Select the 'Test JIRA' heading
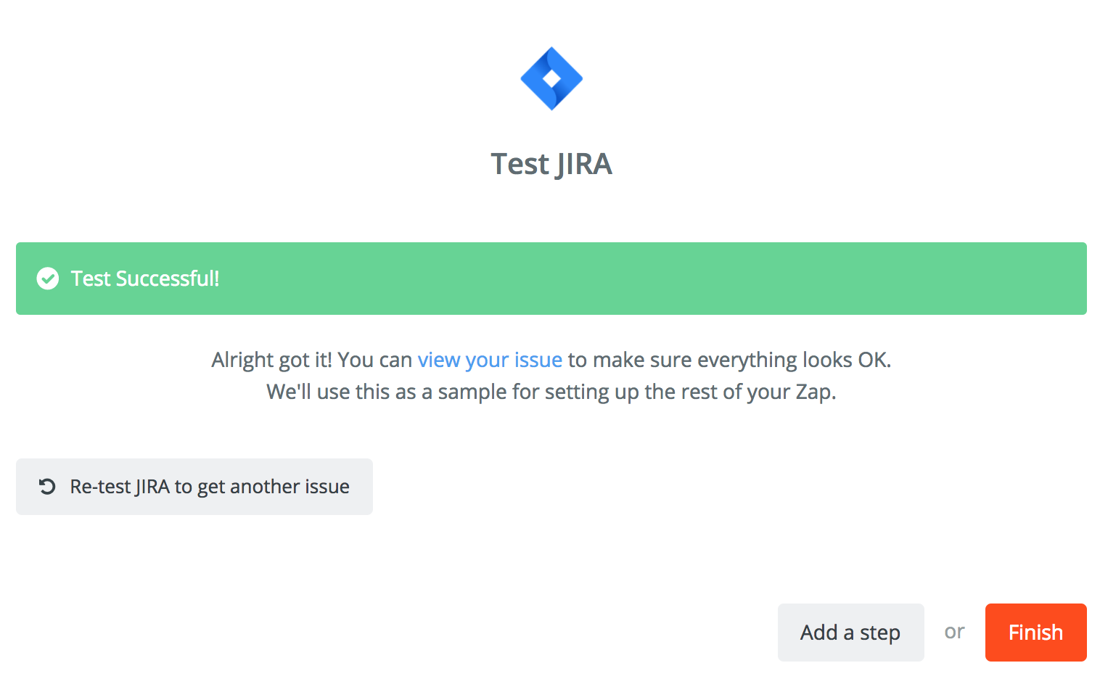Image resolution: width=1100 pixels, height=692 pixels. tap(551, 165)
